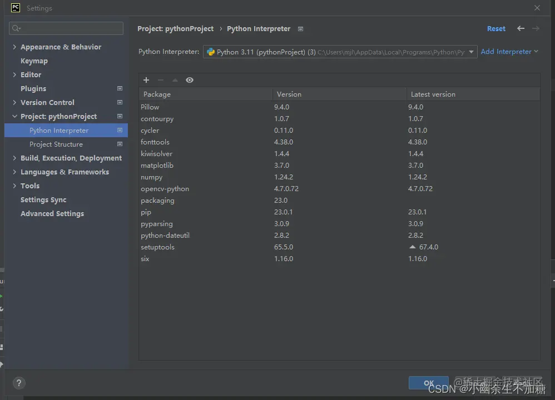
Task: Select the Pillow package row
Action: [x=339, y=107]
